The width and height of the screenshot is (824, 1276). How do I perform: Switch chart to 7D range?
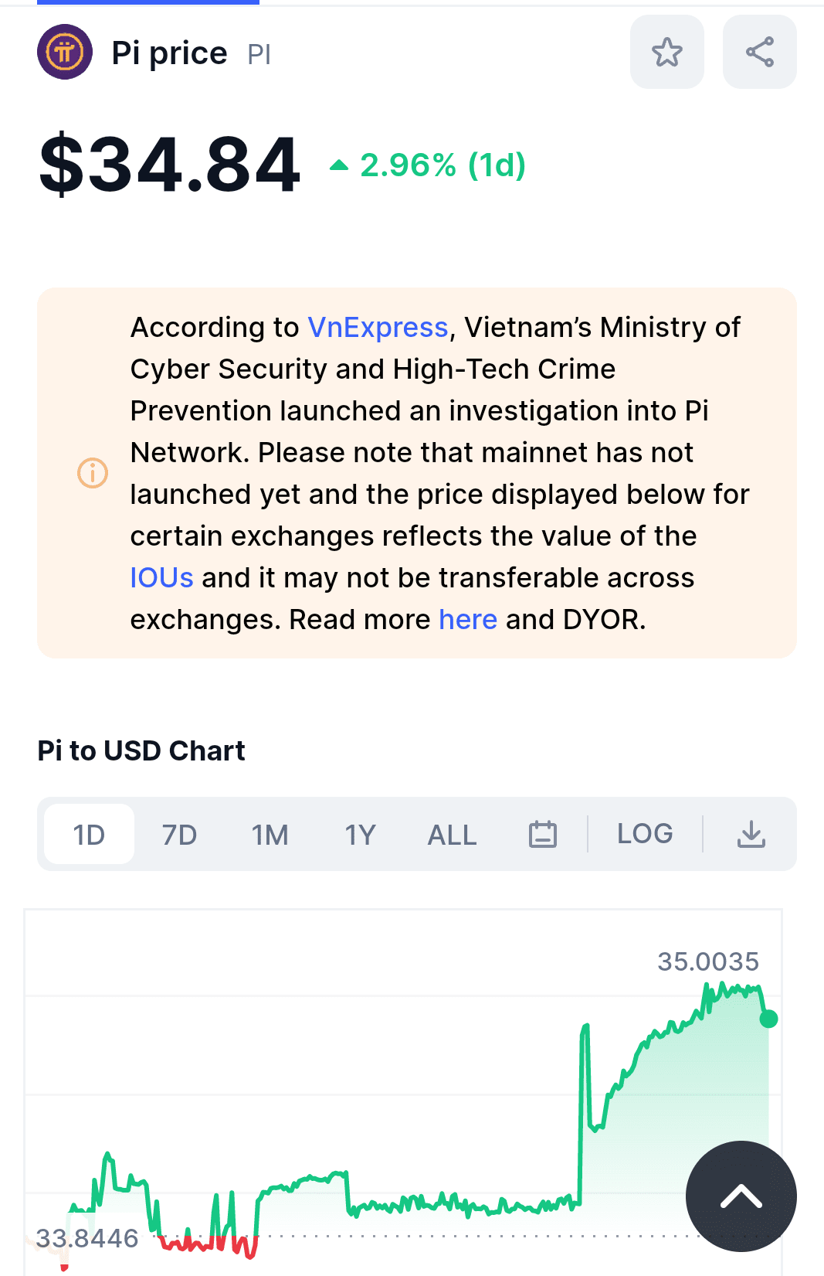pos(179,835)
